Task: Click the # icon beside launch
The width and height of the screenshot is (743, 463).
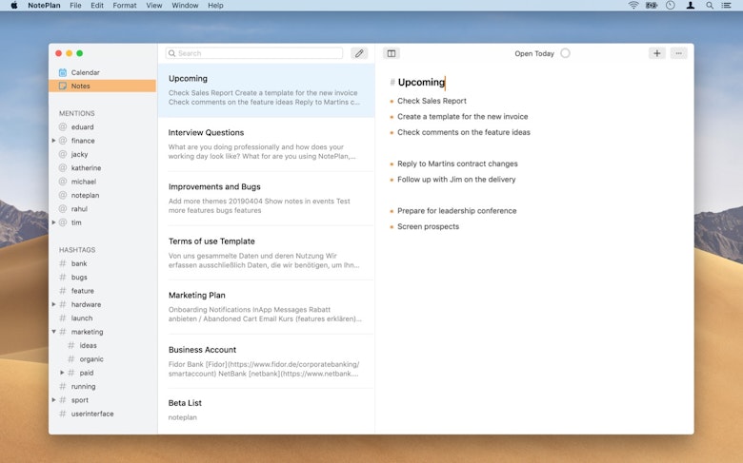Action: [x=63, y=318]
